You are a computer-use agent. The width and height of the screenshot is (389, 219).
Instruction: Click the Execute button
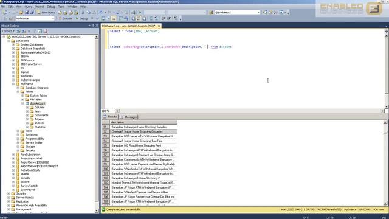pyautogui.click(x=65, y=18)
